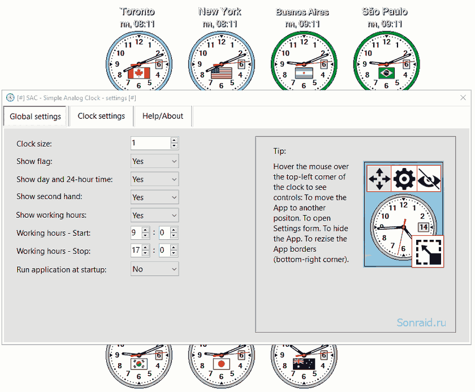Open Run application at startup dropdown

[x=155, y=269]
